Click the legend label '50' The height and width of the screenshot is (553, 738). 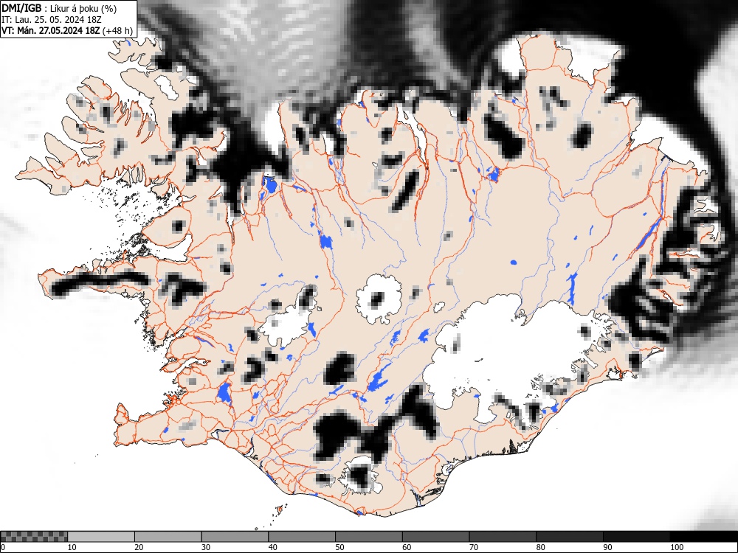pos(339,547)
